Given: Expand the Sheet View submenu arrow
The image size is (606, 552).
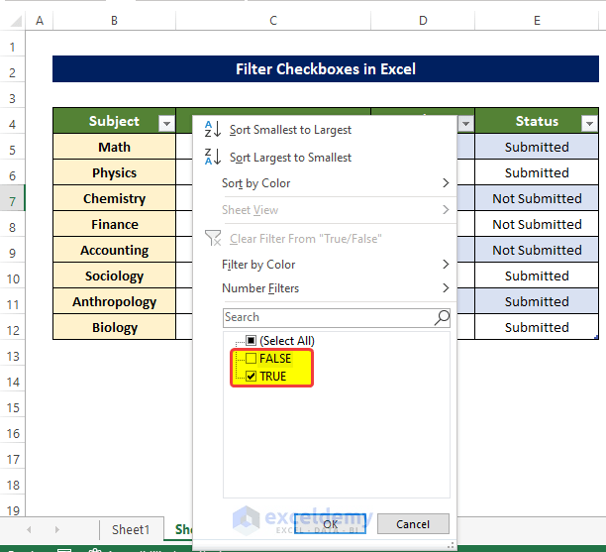Looking at the screenshot, I should (446, 210).
